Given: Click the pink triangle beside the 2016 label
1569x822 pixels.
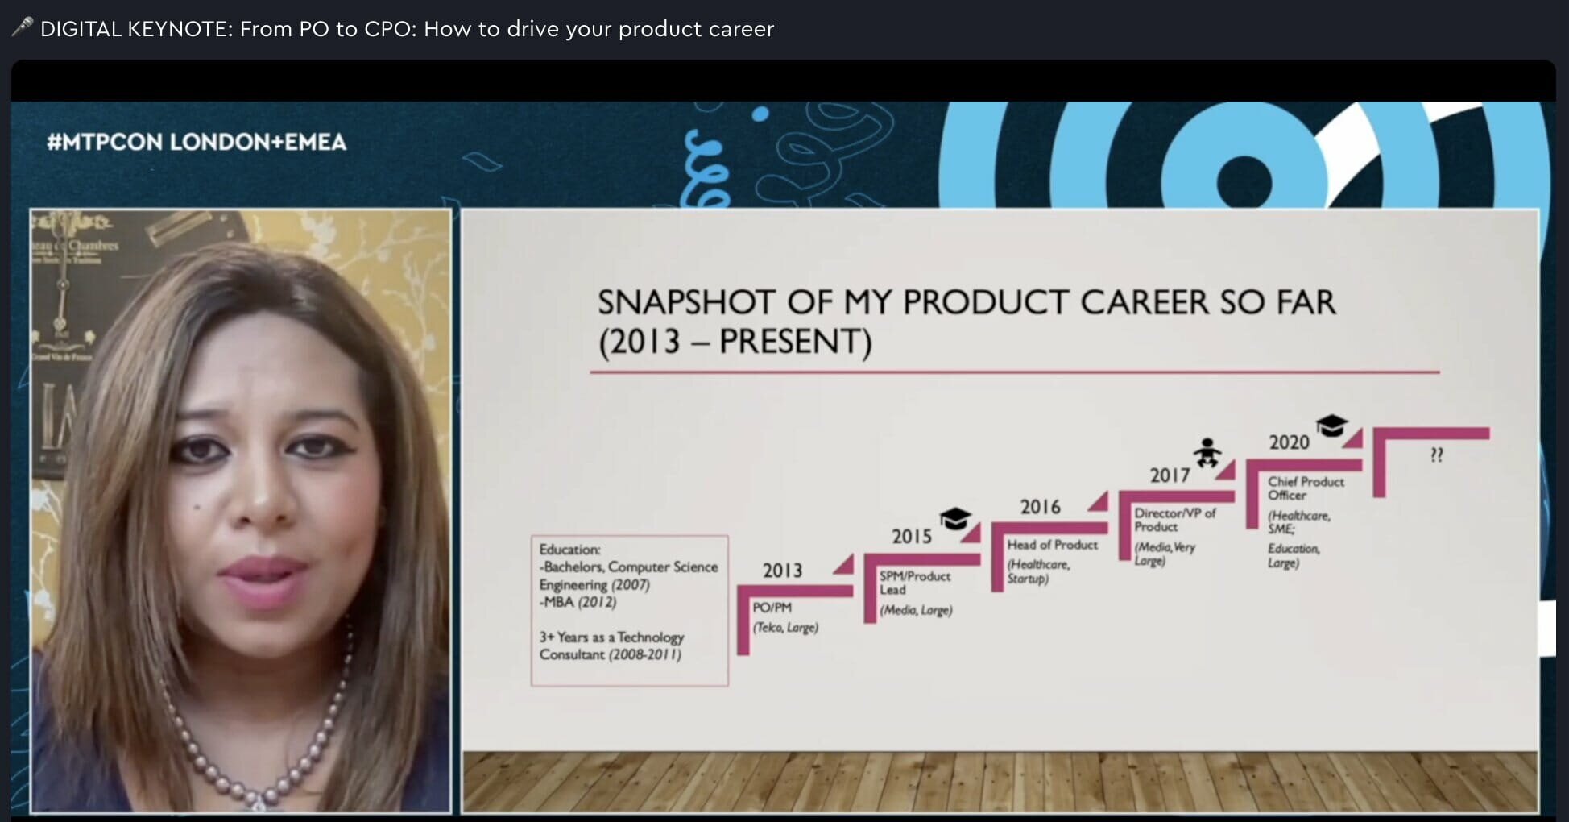Looking at the screenshot, I should (1098, 502).
